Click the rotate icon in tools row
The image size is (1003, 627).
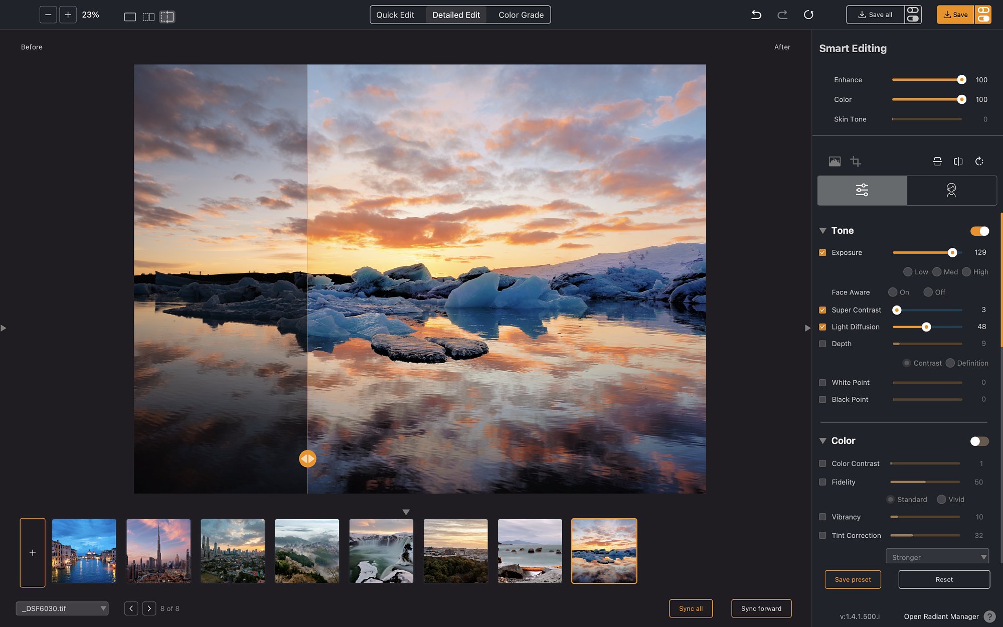(x=979, y=161)
